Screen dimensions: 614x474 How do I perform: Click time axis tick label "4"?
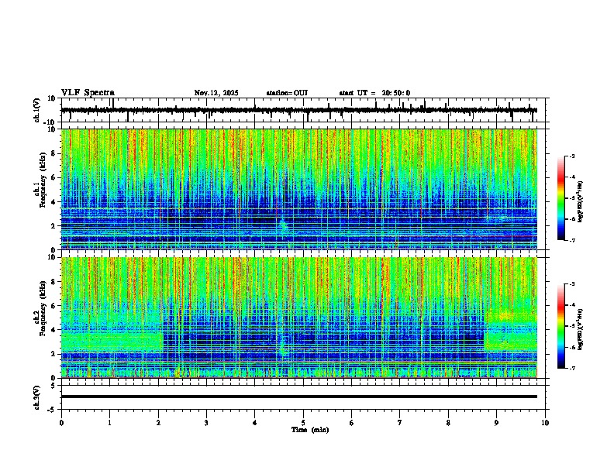point(255,422)
